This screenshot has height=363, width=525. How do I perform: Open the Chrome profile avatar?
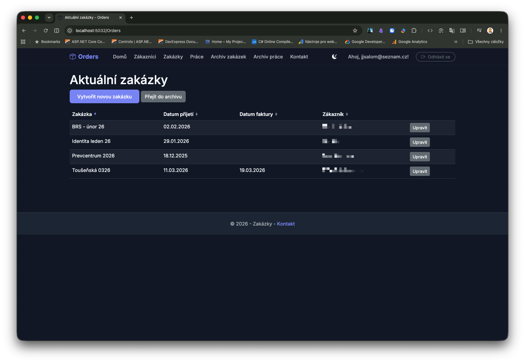[x=490, y=31]
